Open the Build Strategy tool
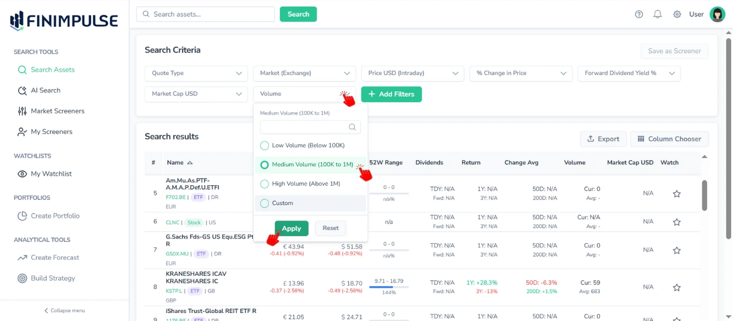This screenshot has width=733, height=321. click(52, 278)
